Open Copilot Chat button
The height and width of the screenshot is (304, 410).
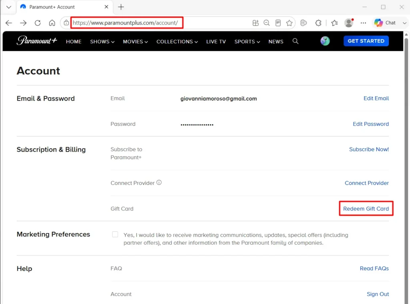pos(385,23)
